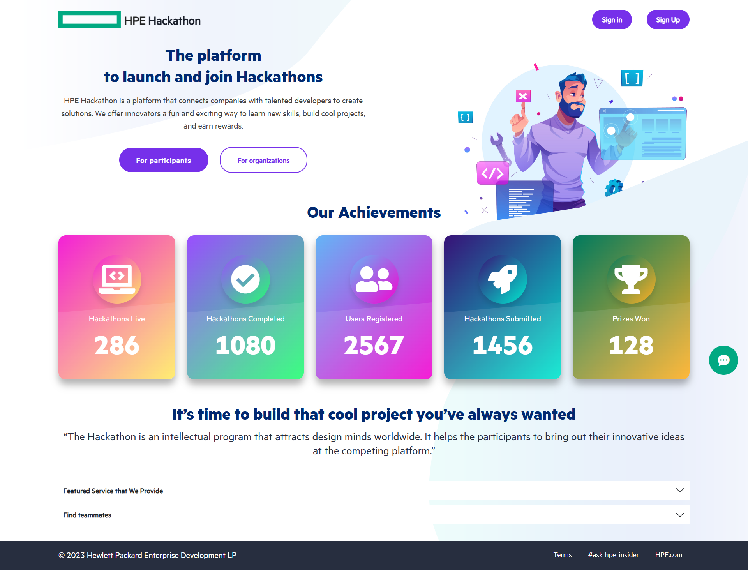
Task: Click the pink X box in hero illustration
Action: 523,96
